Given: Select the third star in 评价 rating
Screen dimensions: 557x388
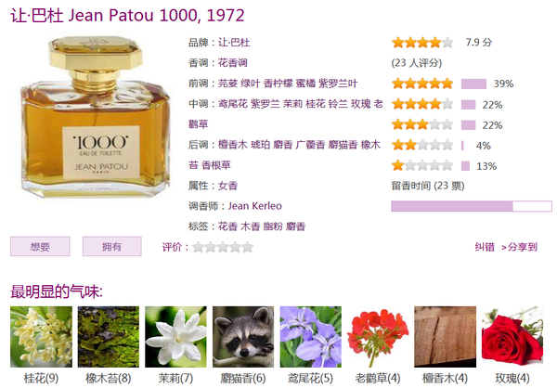Looking at the screenshot, I should [x=223, y=247].
